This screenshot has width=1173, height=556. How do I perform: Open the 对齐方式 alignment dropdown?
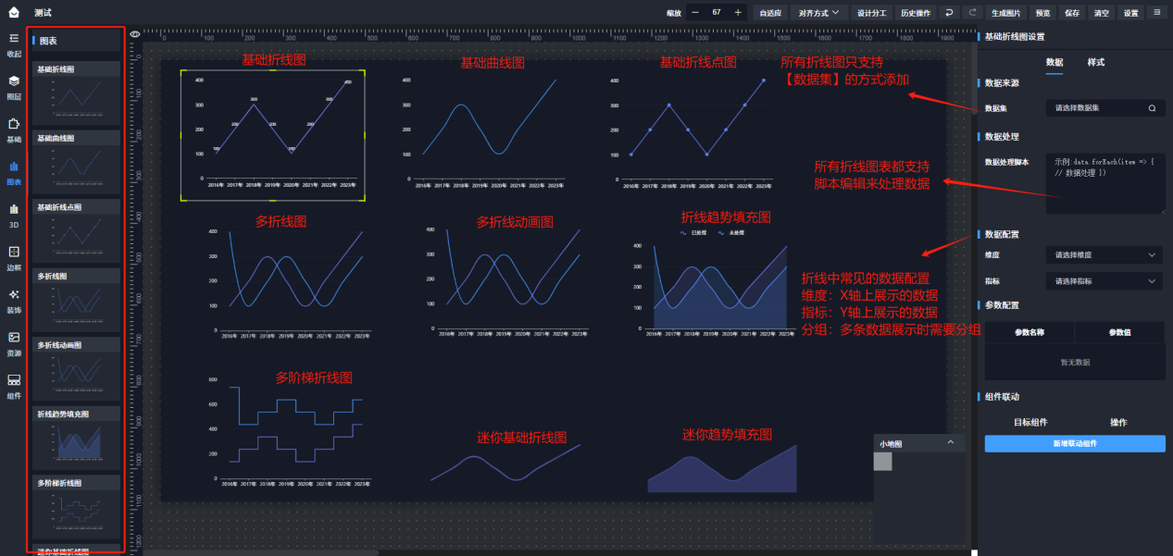point(819,13)
